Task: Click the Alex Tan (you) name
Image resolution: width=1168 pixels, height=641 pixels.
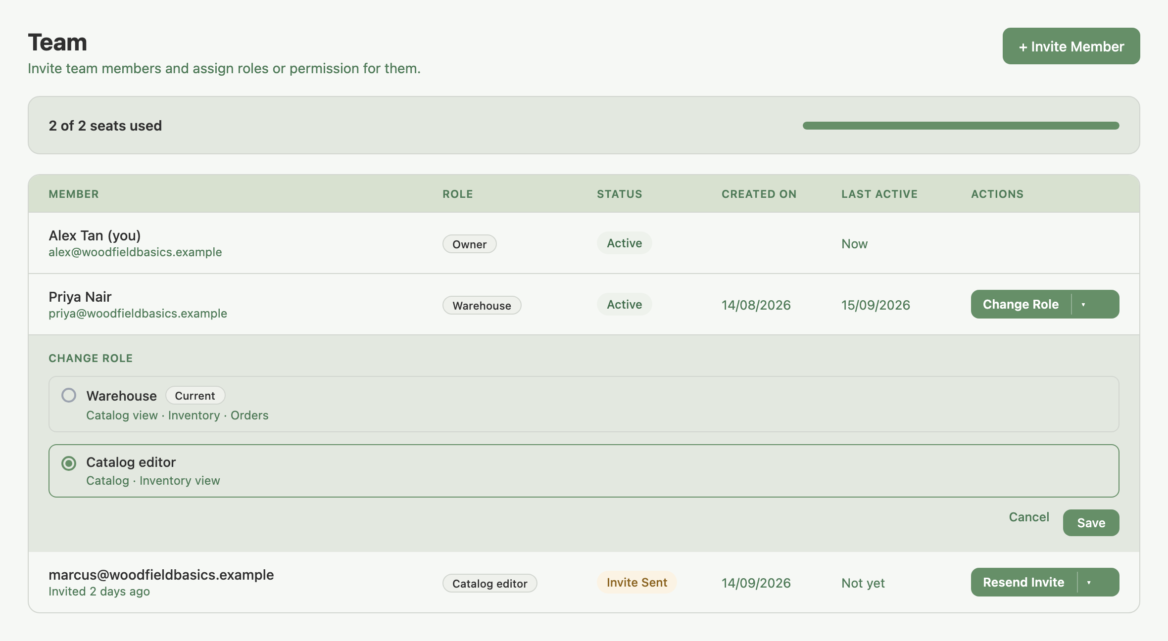Action: 95,236
